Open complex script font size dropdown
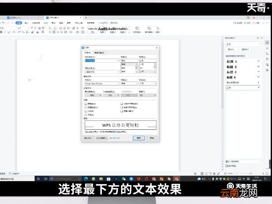Image resolution: width=272 pixels, height=204 pixels. point(155,84)
